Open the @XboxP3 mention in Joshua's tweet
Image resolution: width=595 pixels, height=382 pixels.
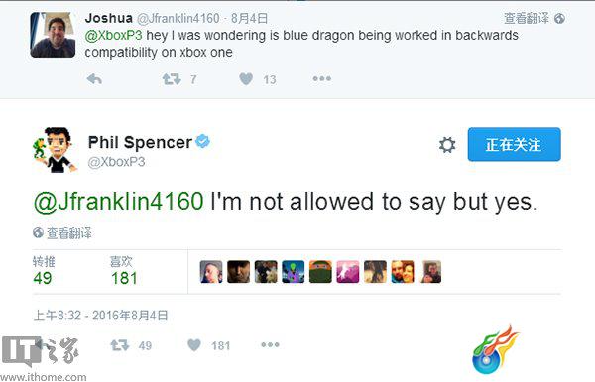(x=113, y=35)
